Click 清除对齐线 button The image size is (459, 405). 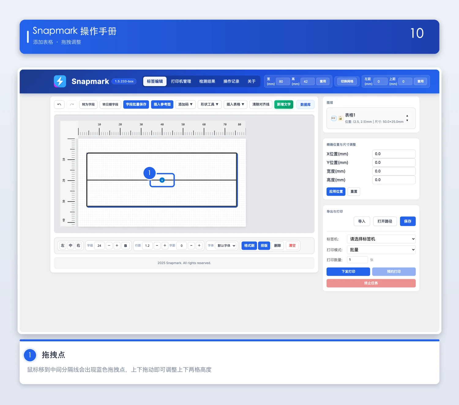(x=261, y=104)
